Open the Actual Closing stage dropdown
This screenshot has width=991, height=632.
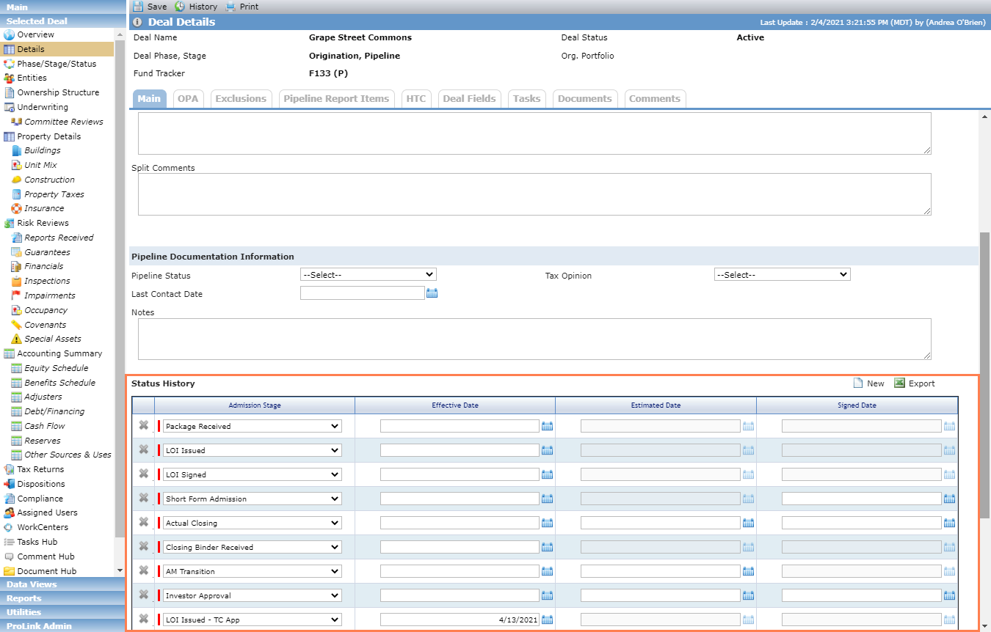(x=253, y=523)
